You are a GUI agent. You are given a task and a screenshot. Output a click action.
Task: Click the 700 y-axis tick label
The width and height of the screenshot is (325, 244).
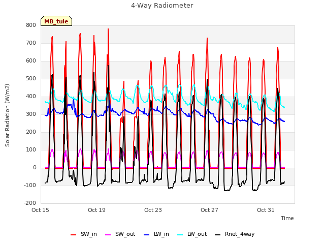click(x=31, y=43)
